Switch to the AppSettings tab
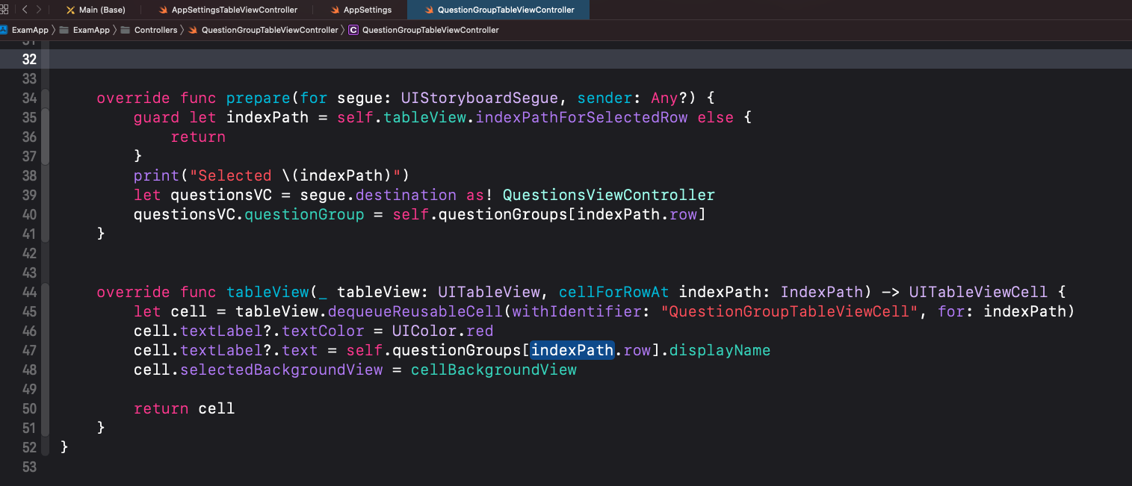This screenshot has width=1132, height=486. (x=368, y=10)
